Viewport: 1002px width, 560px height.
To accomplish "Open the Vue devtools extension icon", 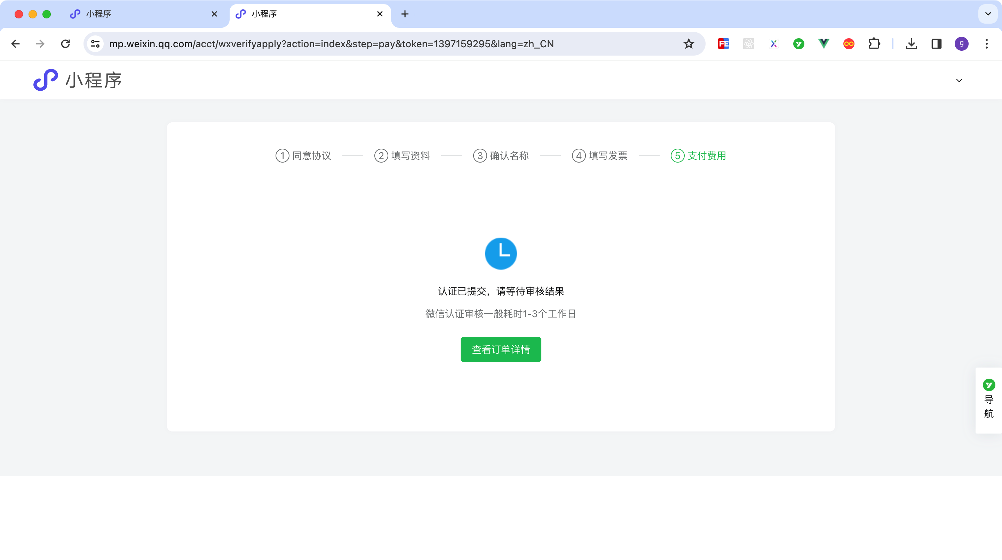I will [824, 44].
